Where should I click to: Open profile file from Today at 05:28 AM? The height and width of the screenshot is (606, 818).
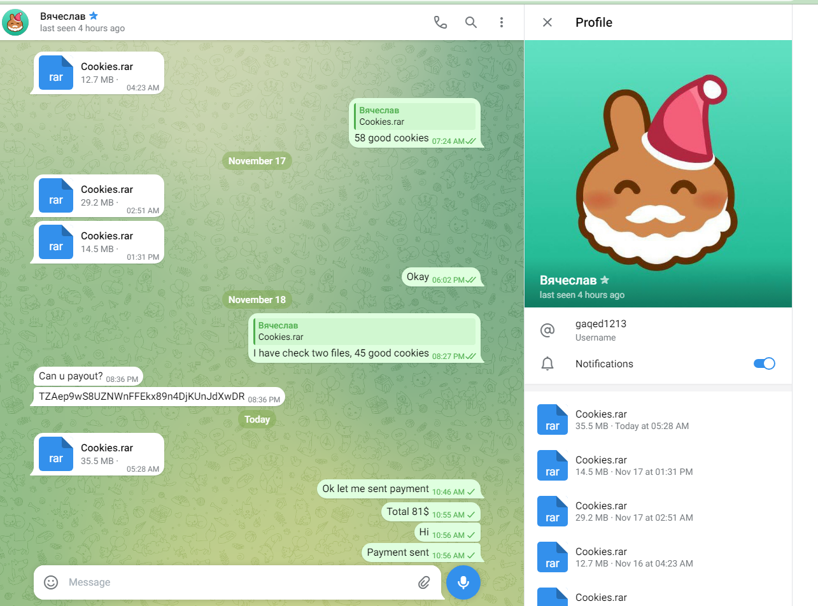[658, 419]
